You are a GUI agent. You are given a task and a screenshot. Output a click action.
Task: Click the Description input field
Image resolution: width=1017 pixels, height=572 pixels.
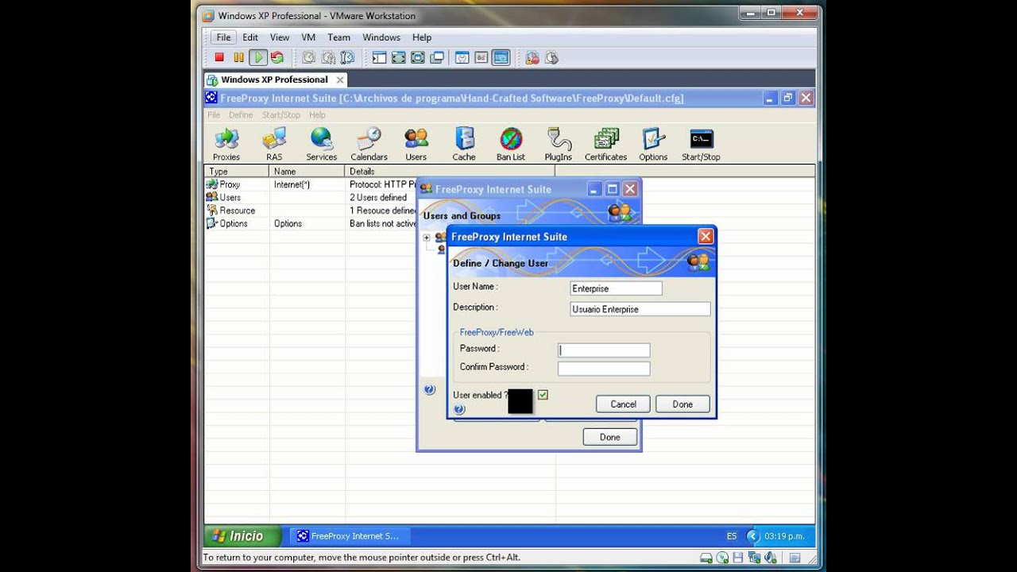(x=640, y=309)
